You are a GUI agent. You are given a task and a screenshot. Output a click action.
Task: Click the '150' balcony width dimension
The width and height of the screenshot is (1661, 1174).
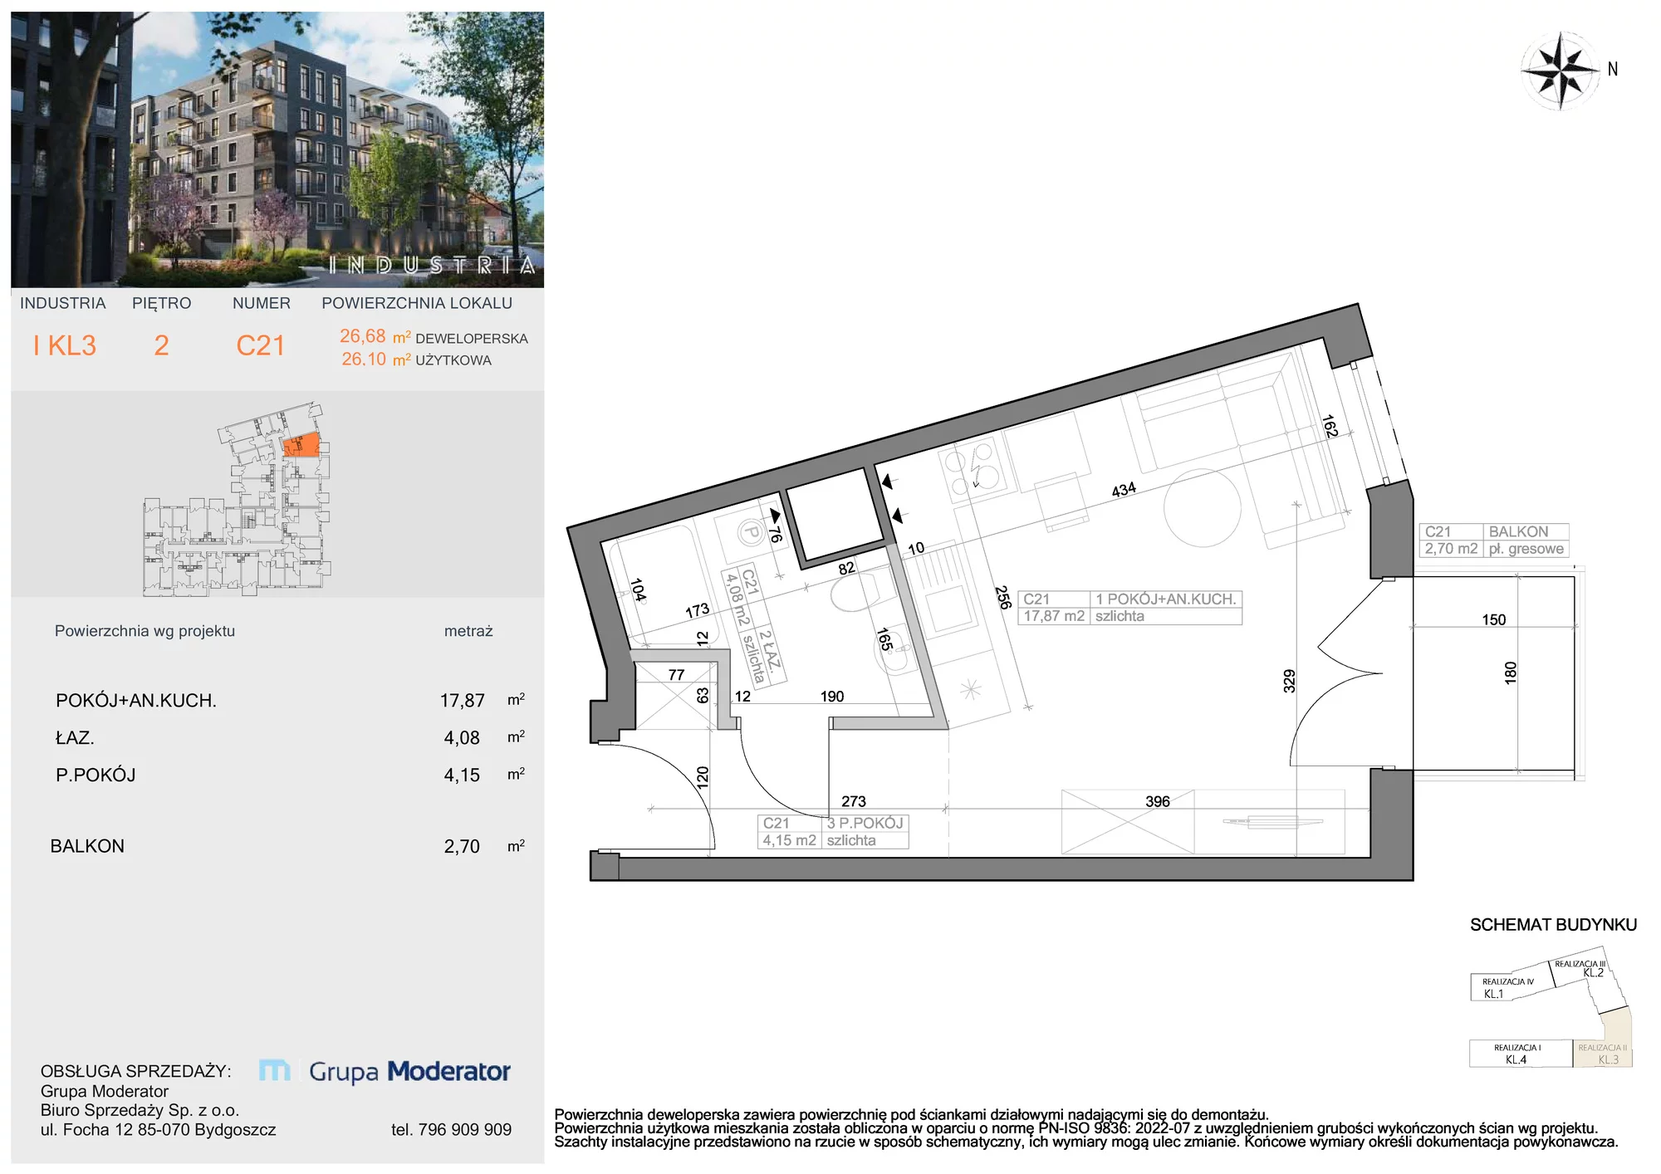click(1493, 619)
